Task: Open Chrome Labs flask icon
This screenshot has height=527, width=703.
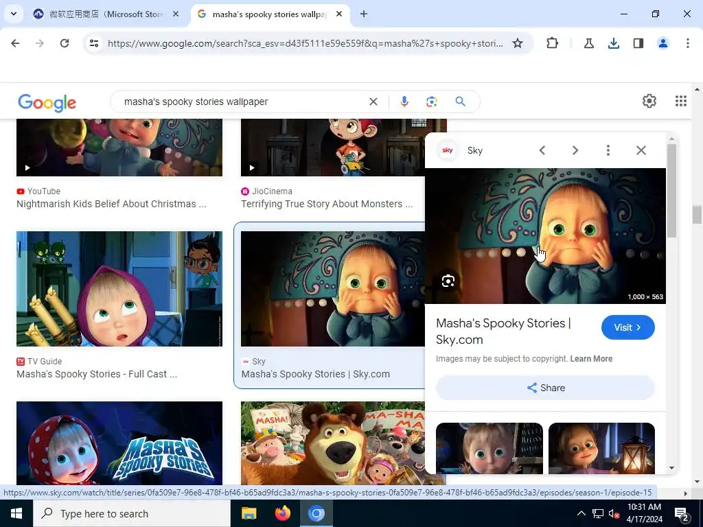Action: click(588, 43)
